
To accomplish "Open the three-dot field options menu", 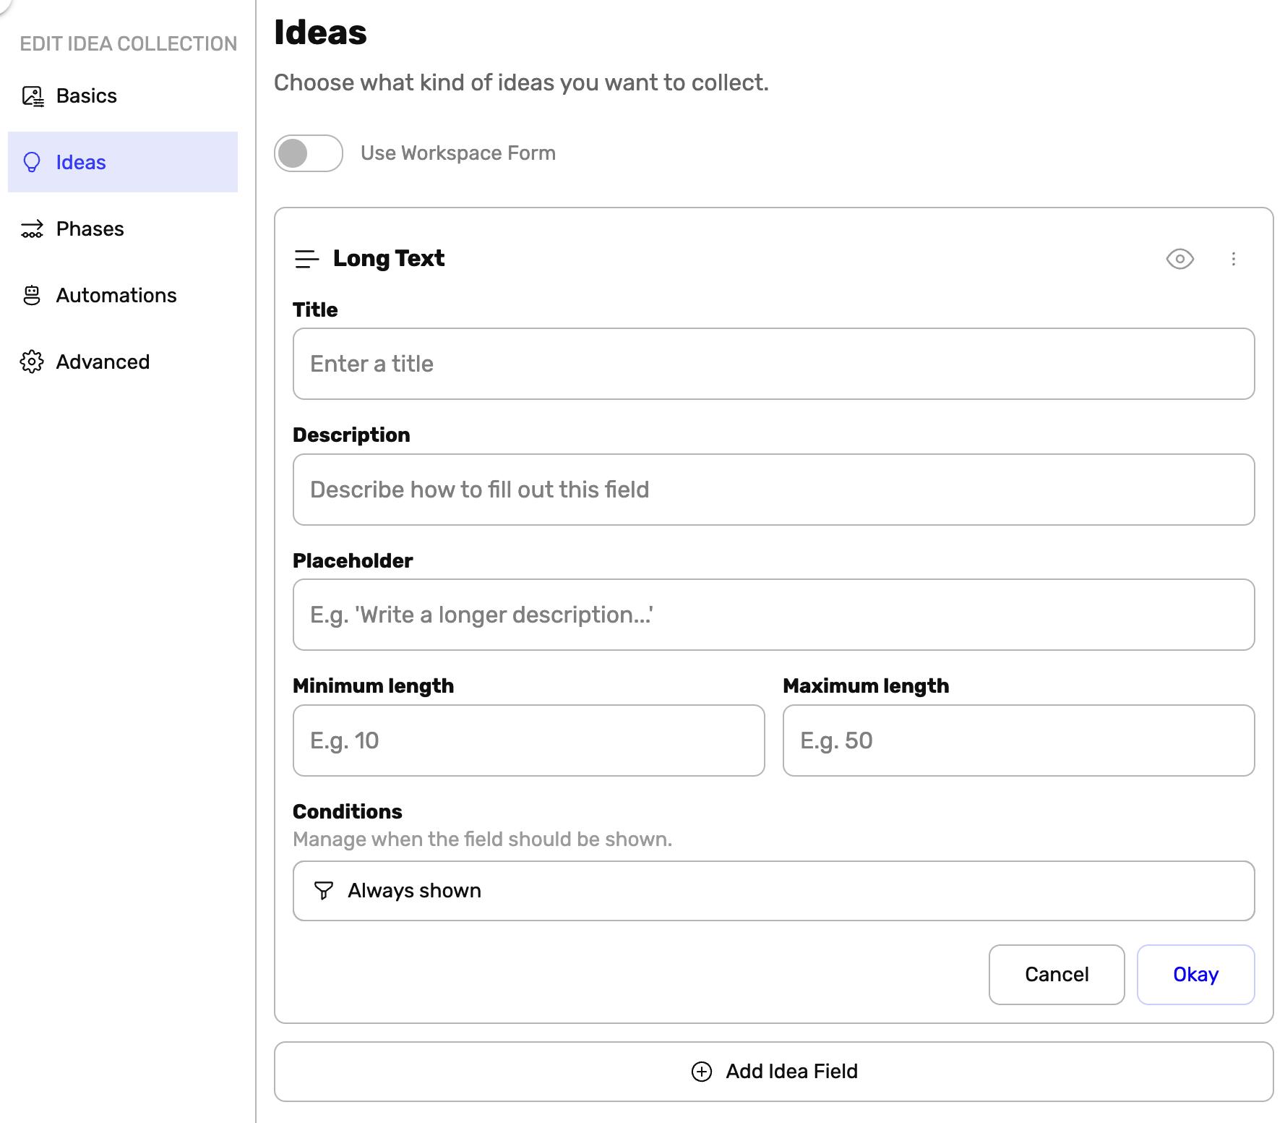I will pyautogui.click(x=1233, y=259).
